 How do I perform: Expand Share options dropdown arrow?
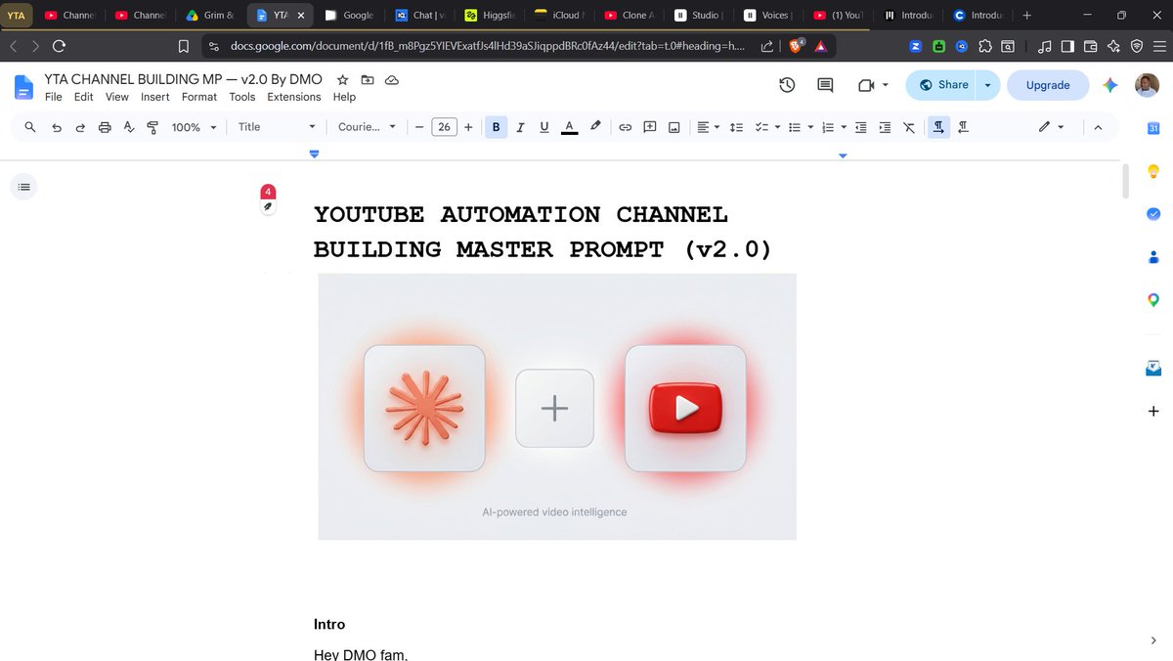pyautogui.click(x=987, y=85)
